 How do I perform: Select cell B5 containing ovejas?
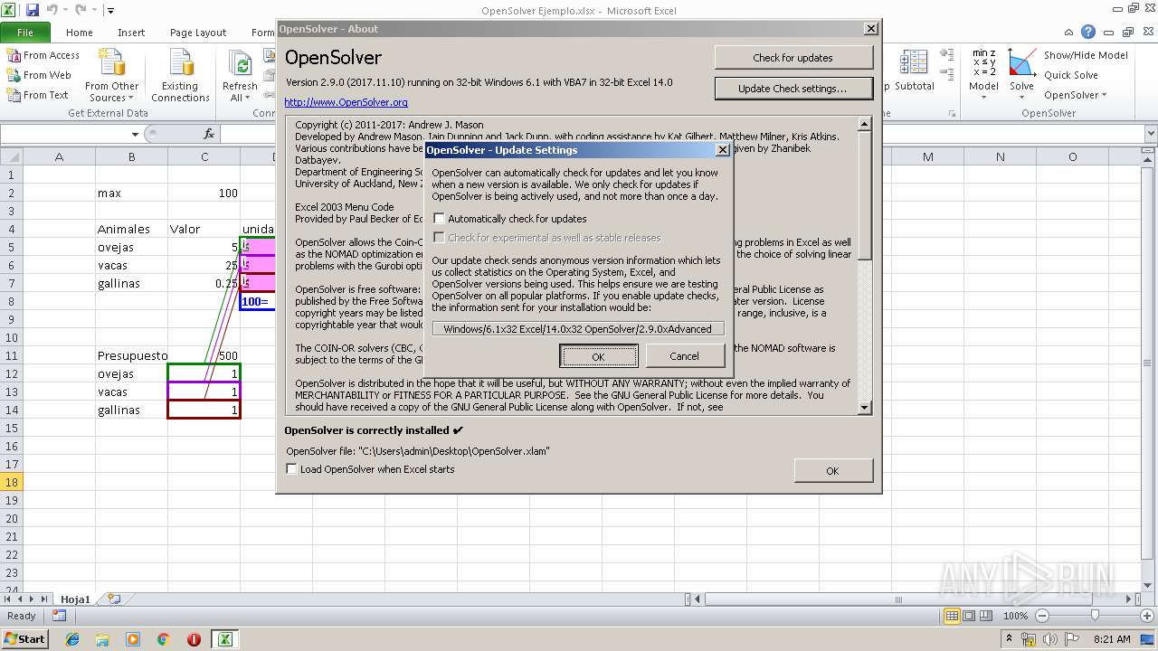tap(131, 247)
